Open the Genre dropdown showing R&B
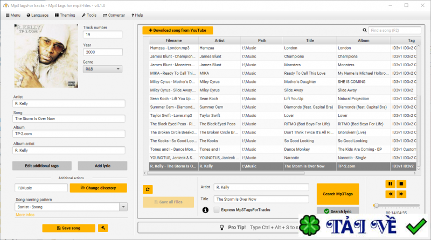Screen dimensions: 431x240 coord(102,69)
